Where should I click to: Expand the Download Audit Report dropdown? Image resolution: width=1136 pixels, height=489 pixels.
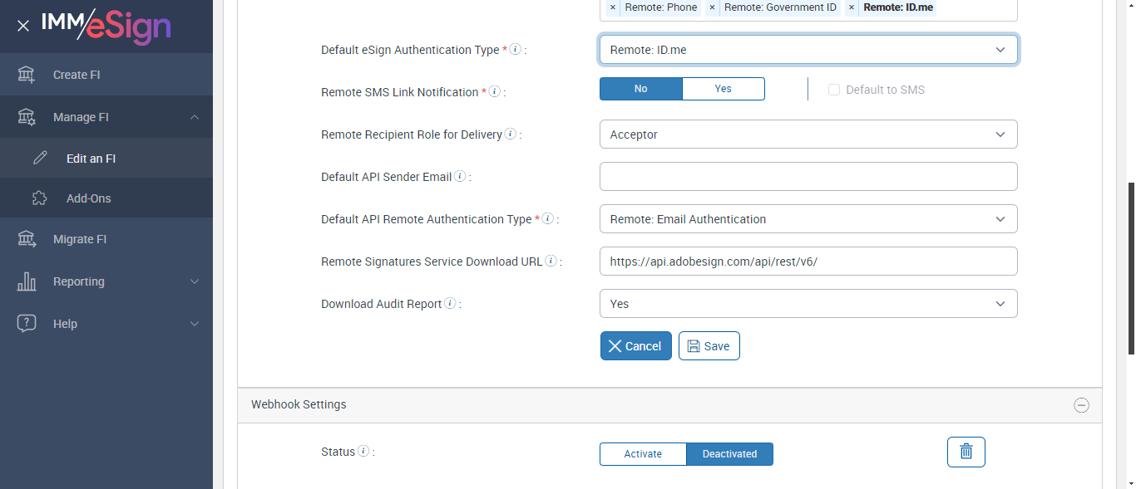coord(808,304)
